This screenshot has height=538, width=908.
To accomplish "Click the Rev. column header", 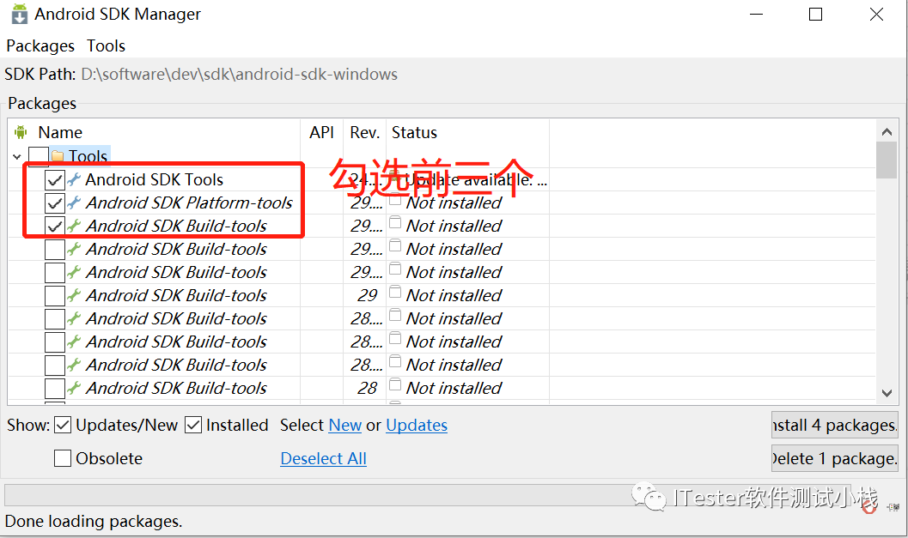I will click(365, 132).
